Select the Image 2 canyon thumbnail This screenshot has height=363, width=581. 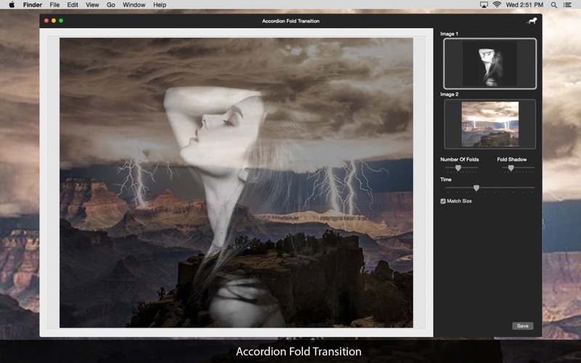pos(489,124)
